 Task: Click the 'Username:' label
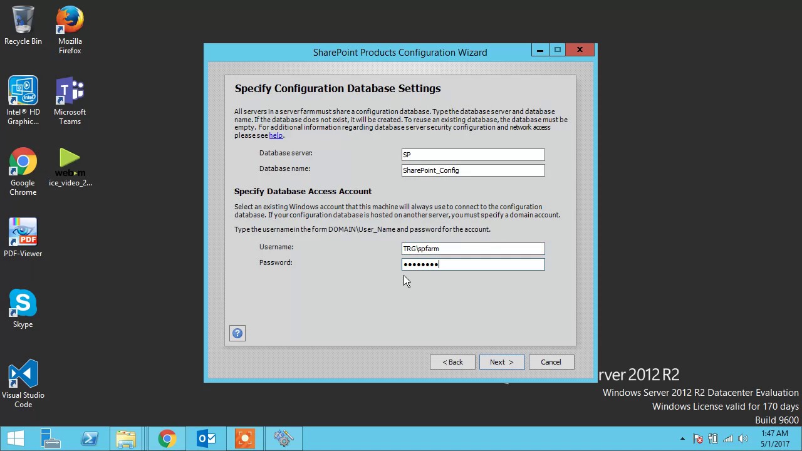point(276,247)
